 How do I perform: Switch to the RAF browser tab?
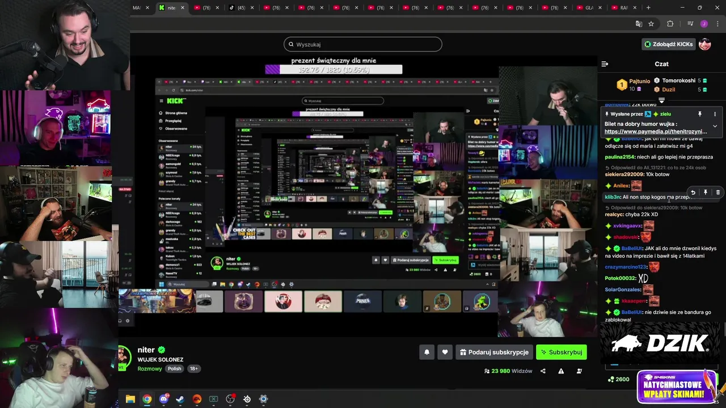[x=623, y=8]
